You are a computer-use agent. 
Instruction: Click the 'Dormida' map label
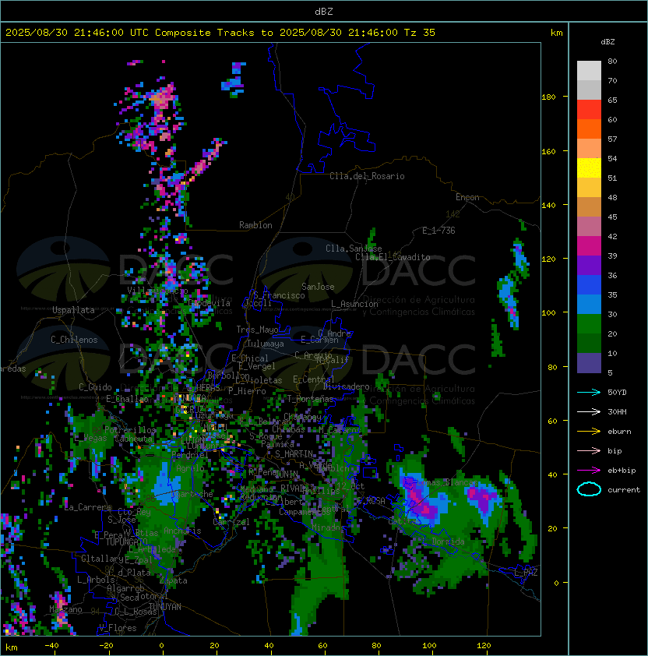[448, 541]
